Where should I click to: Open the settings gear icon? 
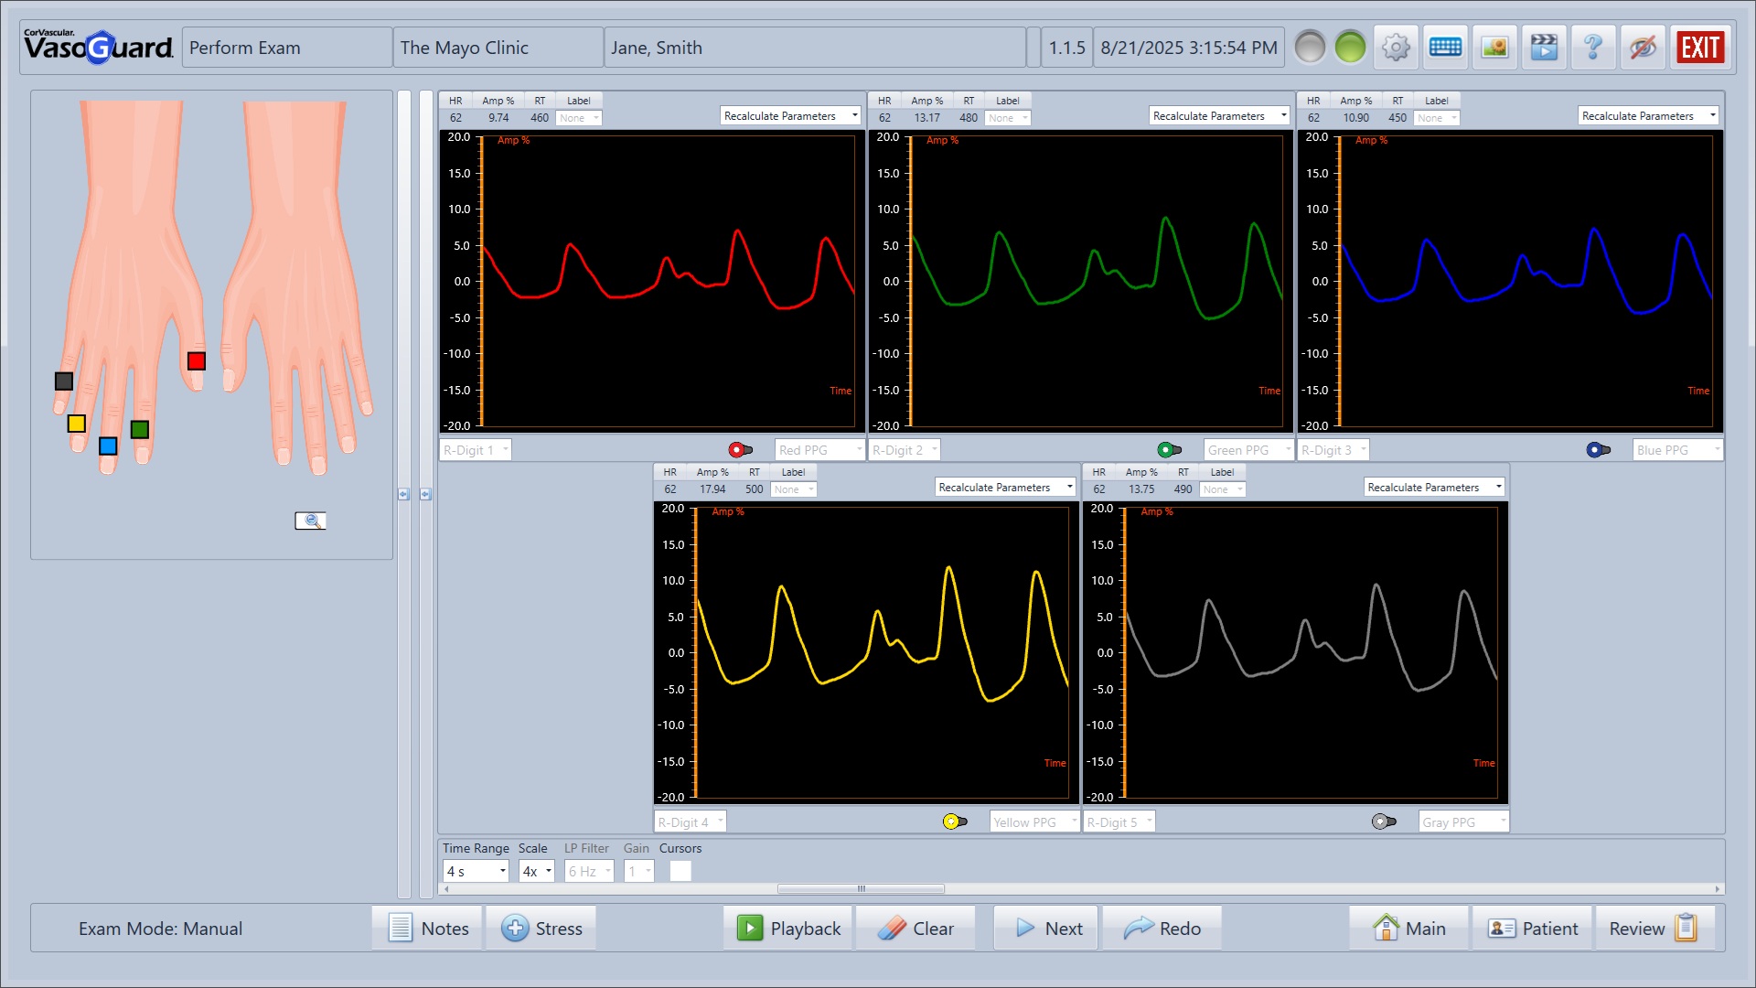1396,47
